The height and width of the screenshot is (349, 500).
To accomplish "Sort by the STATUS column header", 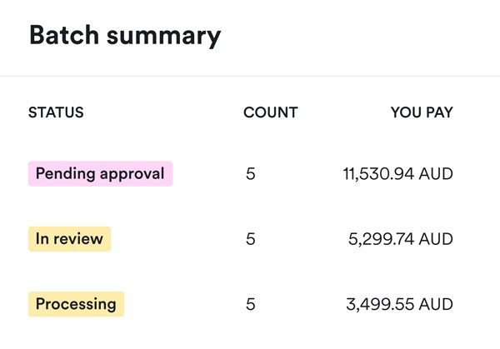I will [56, 112].
